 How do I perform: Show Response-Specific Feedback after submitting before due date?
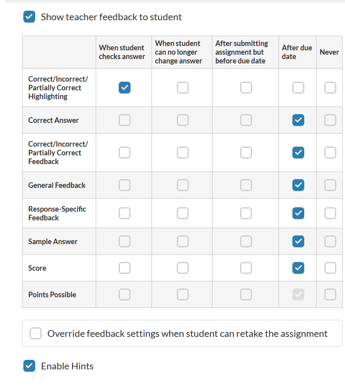pyautogui.click(x=246, y=213)
